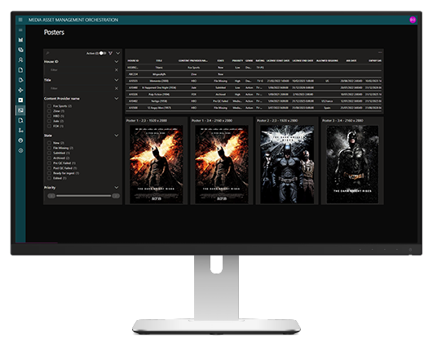The height and width of the screenshot is (338, 433).
Task: Sort by the HOUSE ID column header
Action: tap(133, 60)
